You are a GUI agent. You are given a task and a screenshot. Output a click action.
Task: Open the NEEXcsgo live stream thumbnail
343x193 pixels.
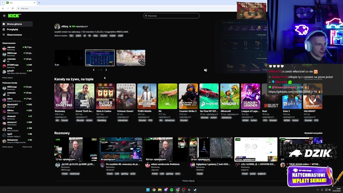click(x=76, y=149)
